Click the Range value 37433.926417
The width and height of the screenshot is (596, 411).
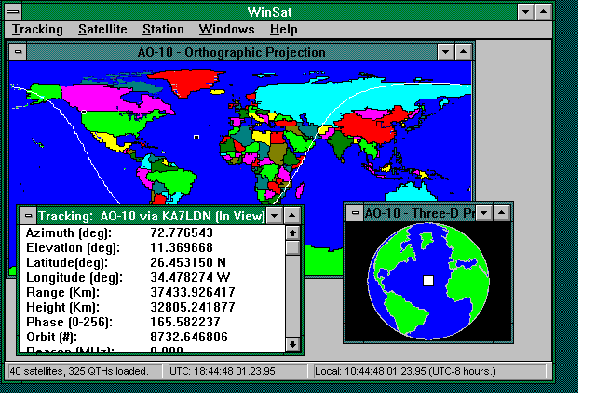pos(193,292)
